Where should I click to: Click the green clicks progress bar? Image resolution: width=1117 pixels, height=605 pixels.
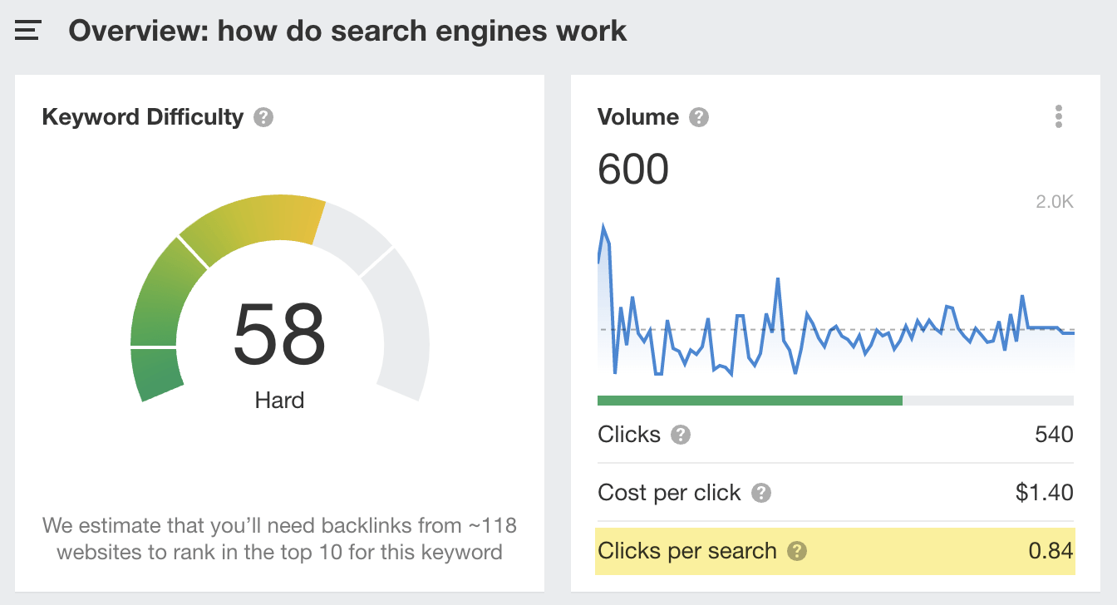748,399
